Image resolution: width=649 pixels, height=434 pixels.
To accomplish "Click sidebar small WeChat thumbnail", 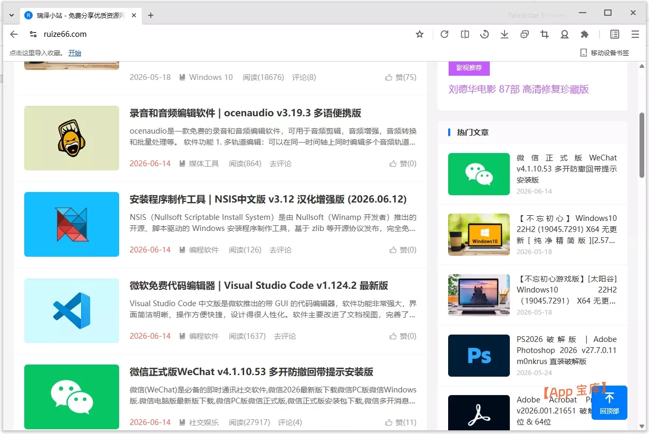I will point(479,174).
